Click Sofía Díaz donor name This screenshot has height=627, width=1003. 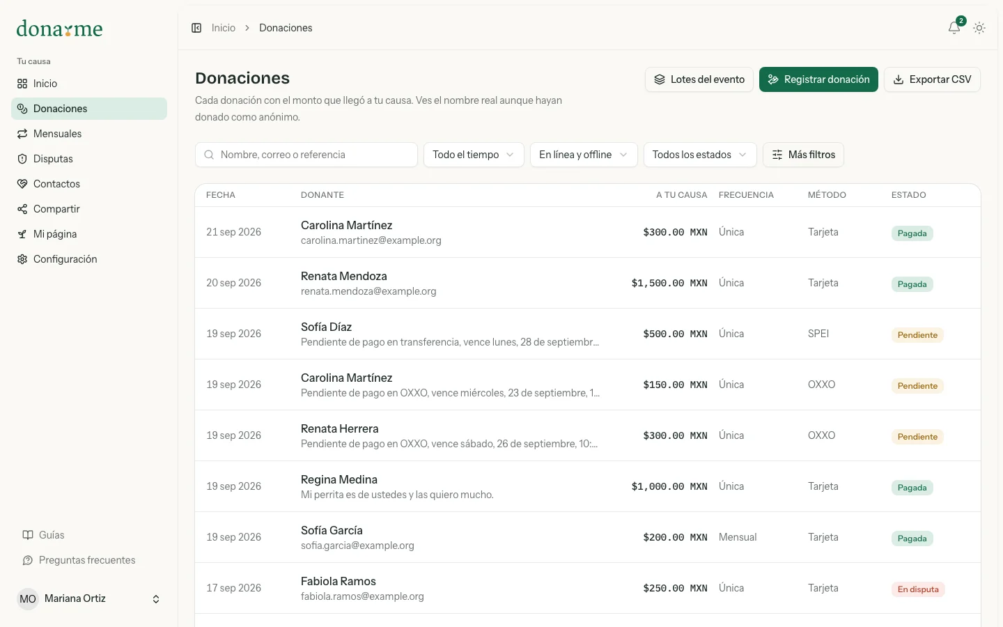tap(326, 327)
